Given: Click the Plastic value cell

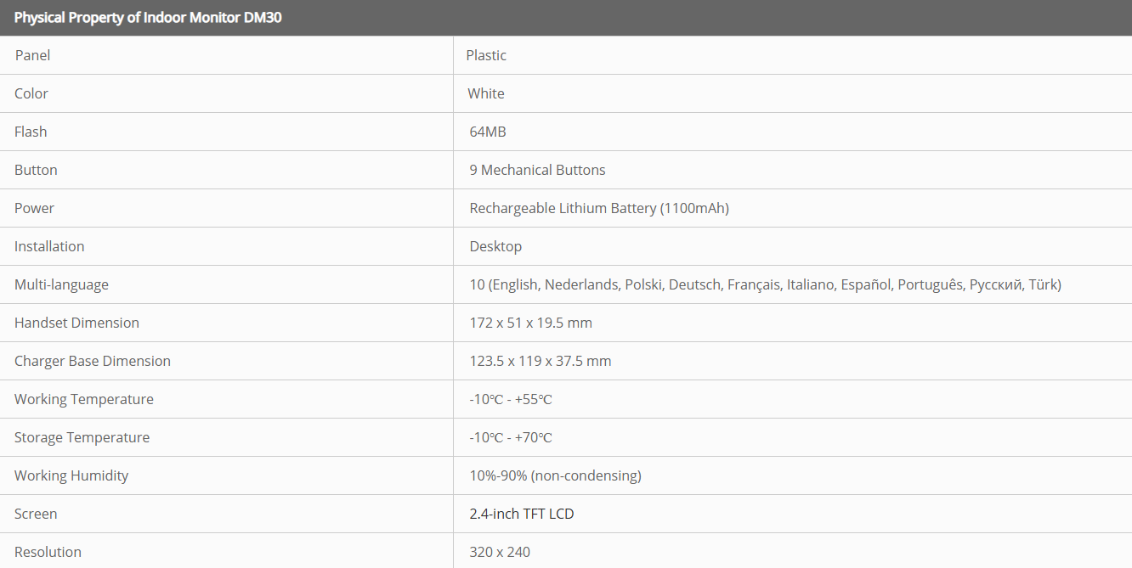Looking at the screenshot, I should click(x=486, y=55).
